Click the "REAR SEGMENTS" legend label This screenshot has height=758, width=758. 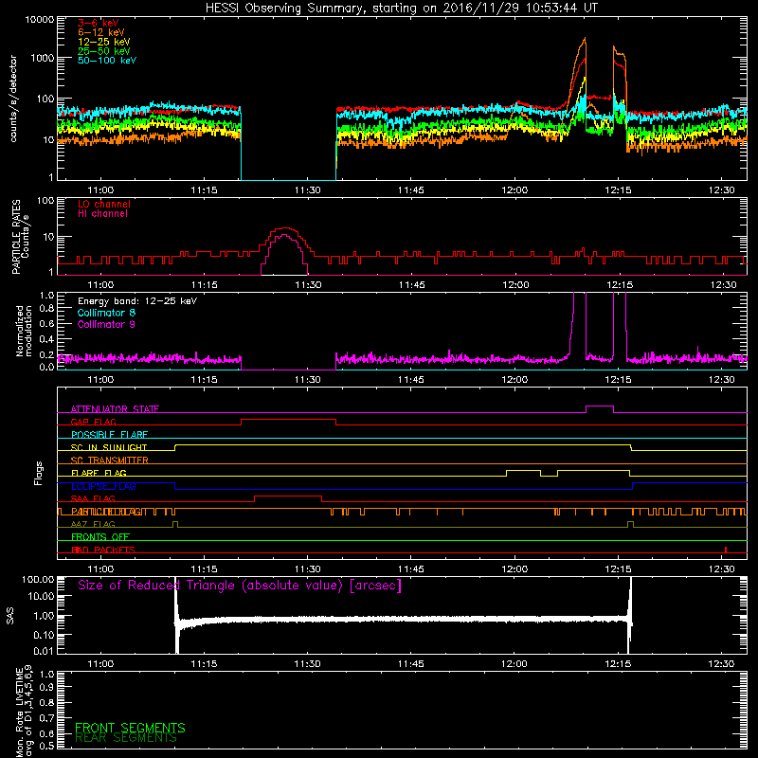coord(126,738)
